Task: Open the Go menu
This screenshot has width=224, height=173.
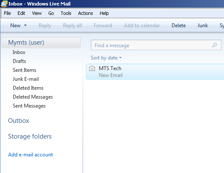Action: coord(51,13)
